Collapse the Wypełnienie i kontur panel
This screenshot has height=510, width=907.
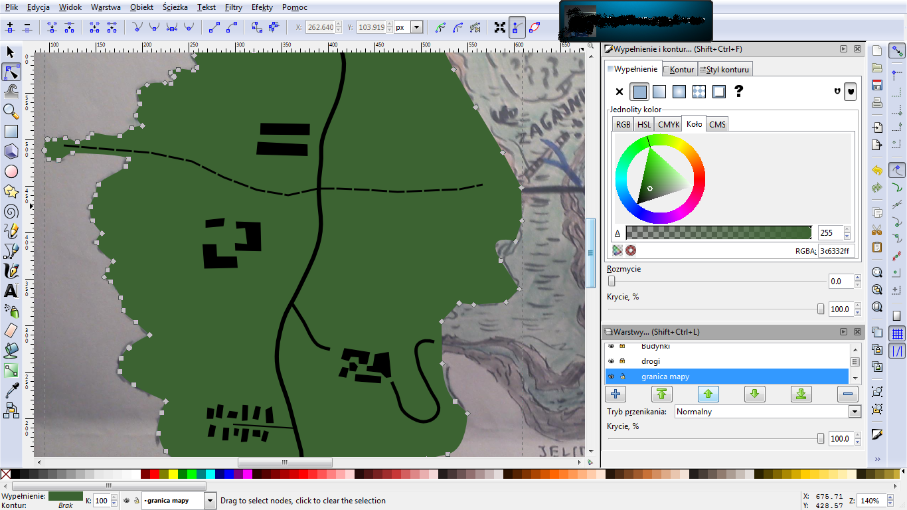[x=843, y=49]
